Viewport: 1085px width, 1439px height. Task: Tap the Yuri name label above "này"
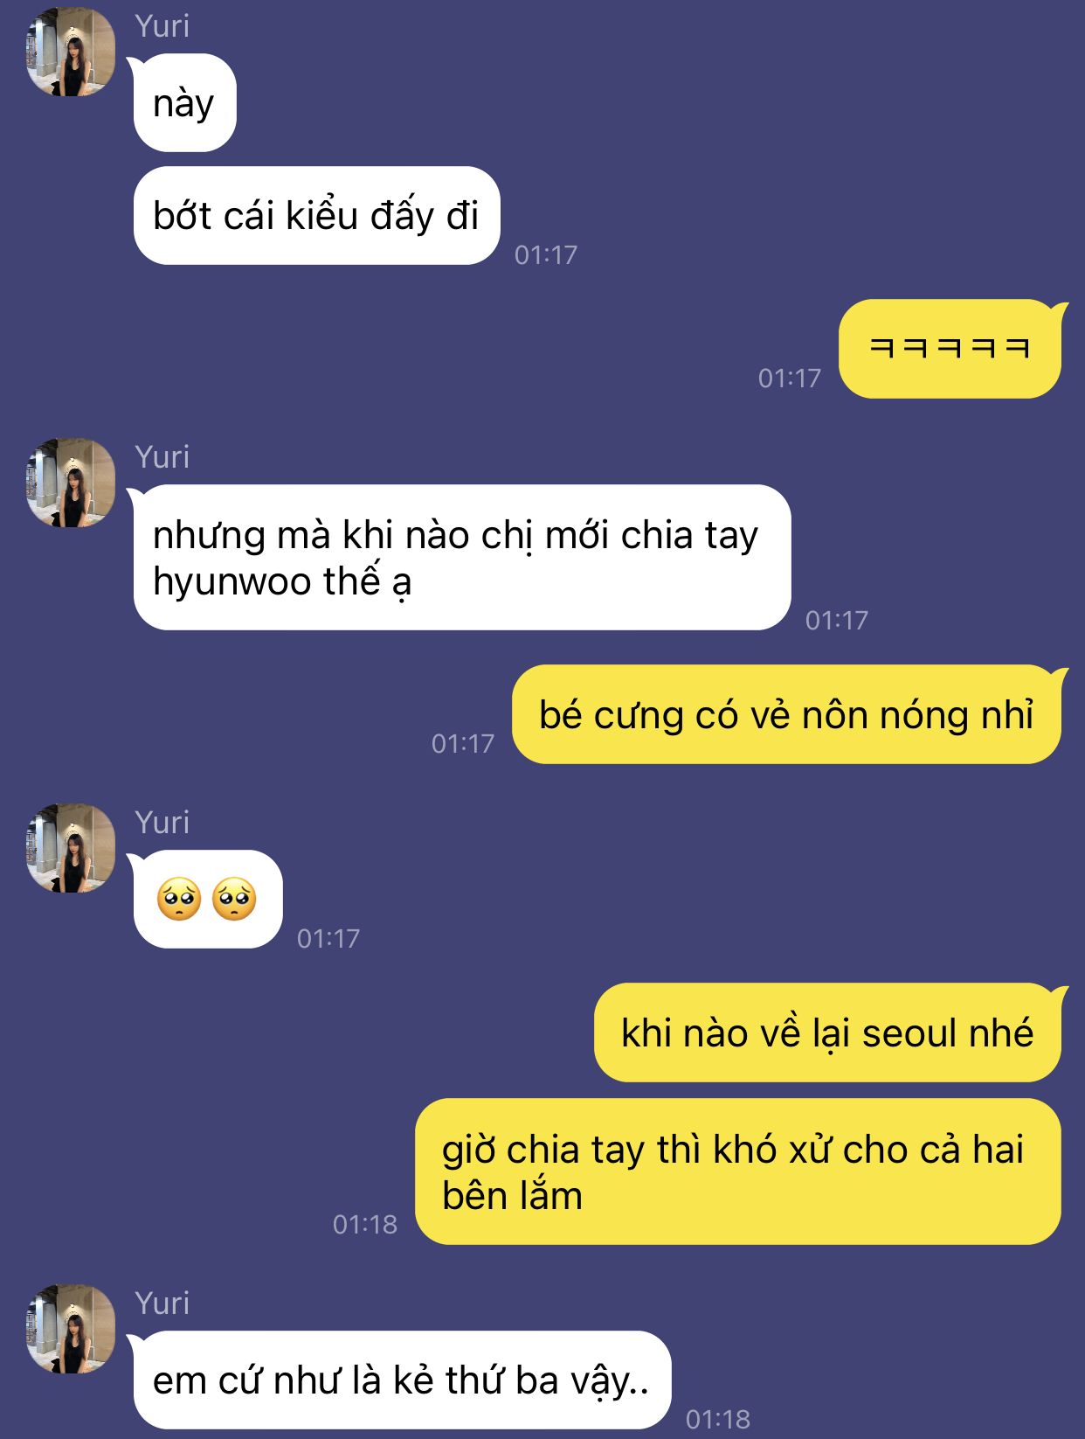(x=162, y=26)
